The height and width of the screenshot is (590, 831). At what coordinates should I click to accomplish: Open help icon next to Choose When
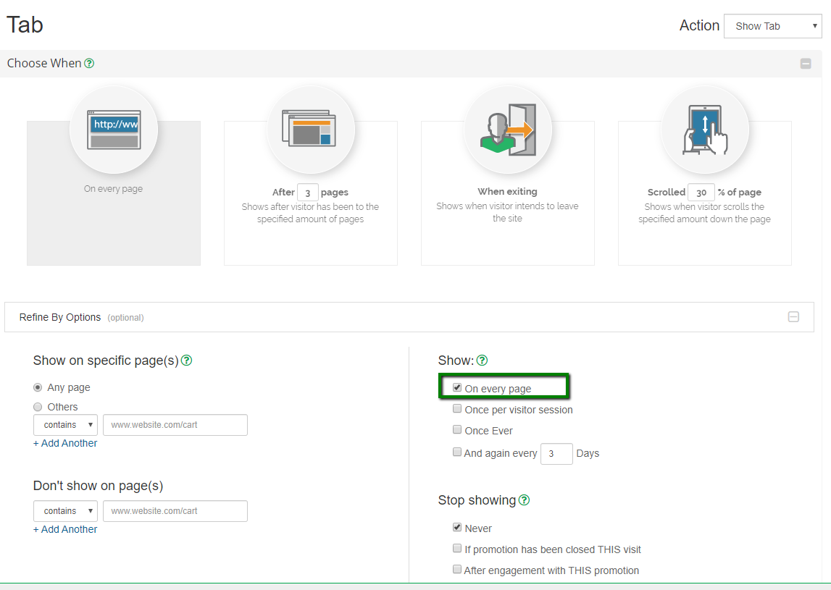pos(89,63)
